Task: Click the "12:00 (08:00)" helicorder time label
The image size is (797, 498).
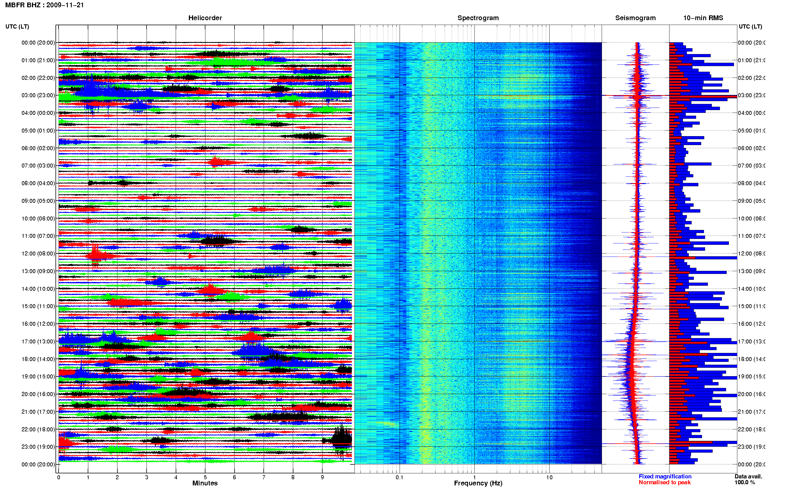Action: coord(38,253)
